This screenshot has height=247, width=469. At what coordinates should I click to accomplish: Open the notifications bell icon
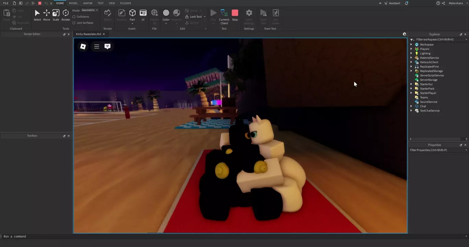[x=407, y=3]
